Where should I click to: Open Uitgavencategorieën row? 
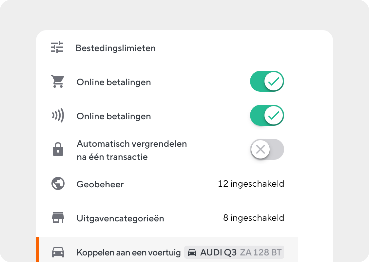coord(167,218)
